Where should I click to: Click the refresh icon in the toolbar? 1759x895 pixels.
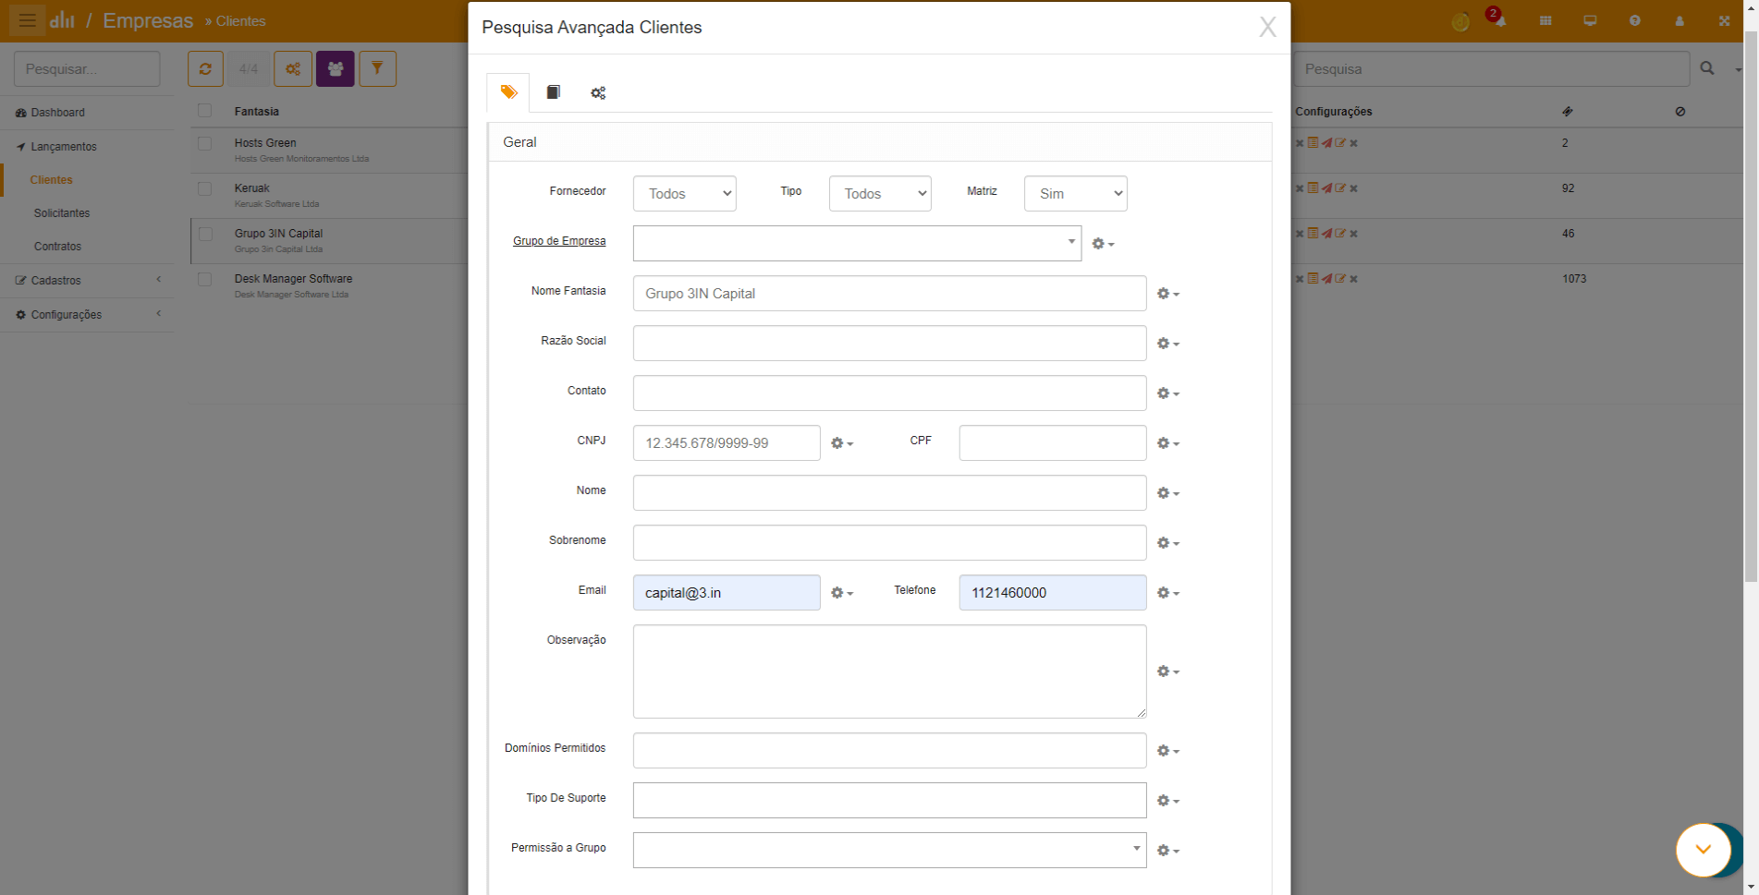[205, 69]
